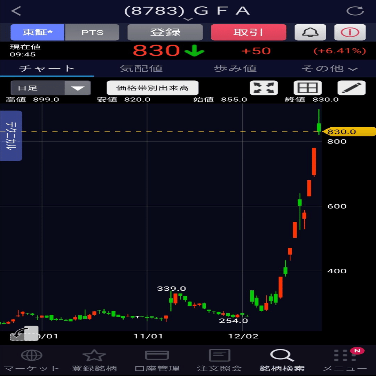Tap the red 取引 button
The height and width of the screenshot is (376, 376).
click(249, 32)
